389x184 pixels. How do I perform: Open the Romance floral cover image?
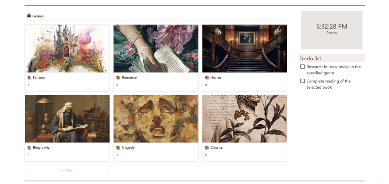156,48
